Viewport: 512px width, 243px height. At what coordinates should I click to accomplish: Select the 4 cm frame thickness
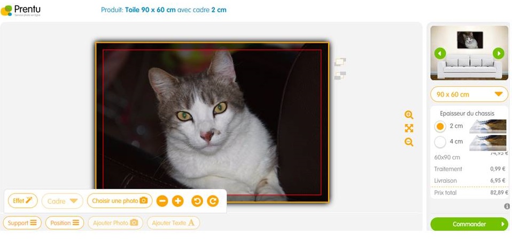click(440, 142)
